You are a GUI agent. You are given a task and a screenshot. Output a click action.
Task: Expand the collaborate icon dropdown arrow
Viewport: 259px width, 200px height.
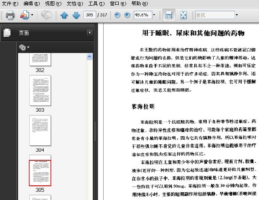(32, 15)
